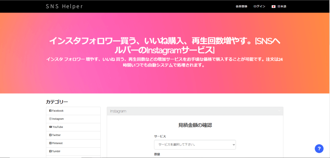Click the chevron on the Instagram panel
330x158 pixels.
coord(279,110)
